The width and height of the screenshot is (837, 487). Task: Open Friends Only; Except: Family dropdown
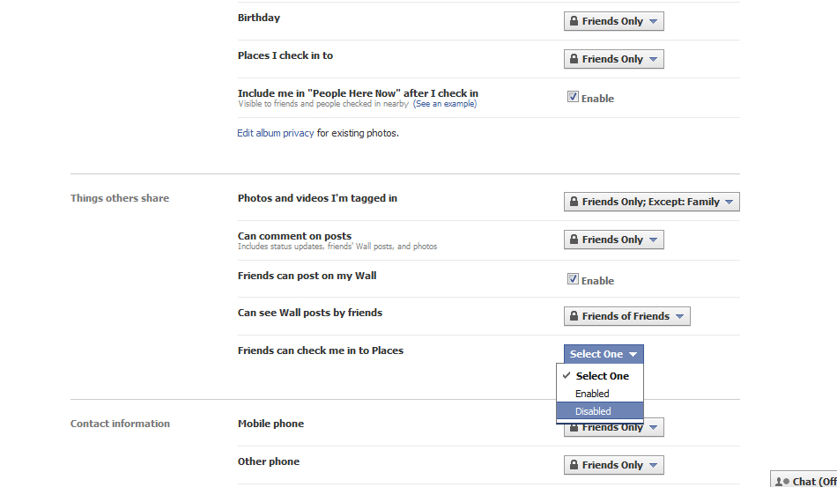coord(652,202)
